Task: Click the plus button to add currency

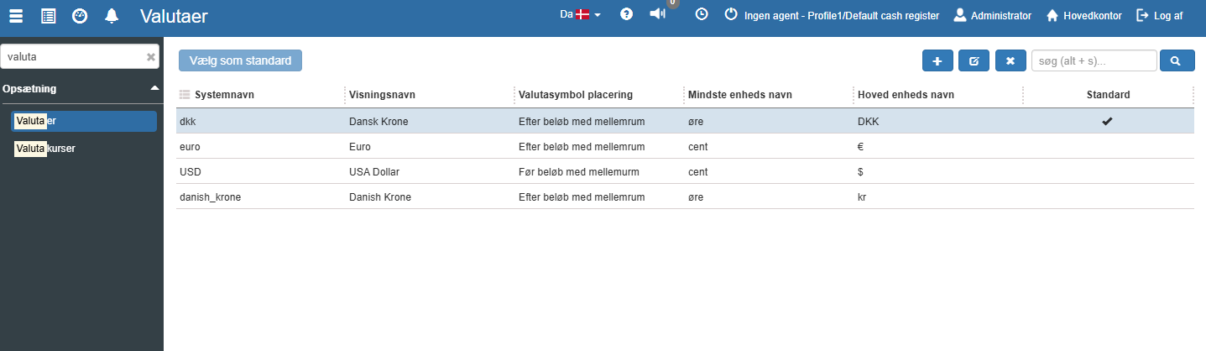Action: click(937, 60)
